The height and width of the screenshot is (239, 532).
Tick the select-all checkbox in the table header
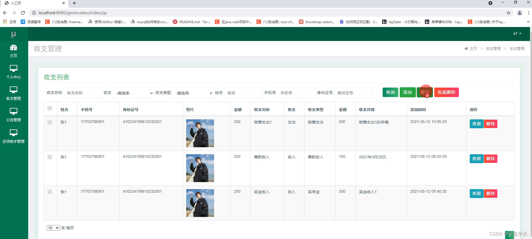tap(50, 108)
